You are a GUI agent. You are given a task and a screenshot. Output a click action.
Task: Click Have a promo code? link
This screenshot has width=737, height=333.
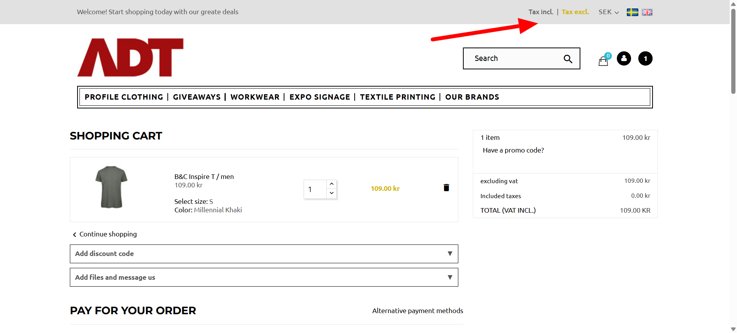click(x=513, y=150)
